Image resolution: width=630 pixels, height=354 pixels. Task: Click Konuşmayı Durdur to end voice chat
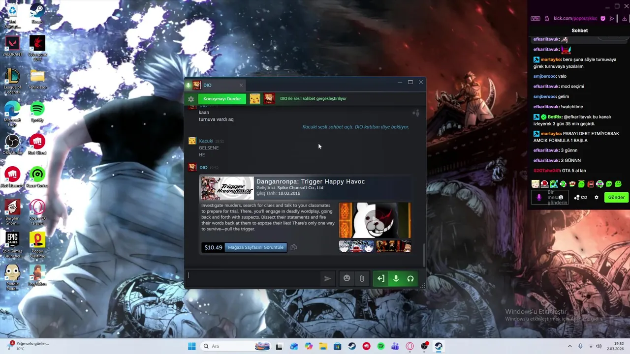tap(222, 99)
